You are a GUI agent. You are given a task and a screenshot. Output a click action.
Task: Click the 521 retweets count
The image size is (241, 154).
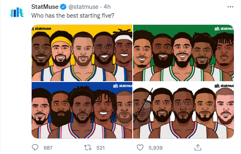pos(101,148)
